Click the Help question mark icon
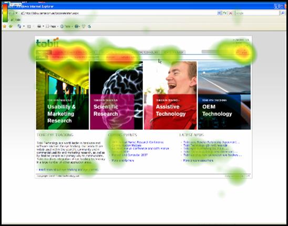This screenshot has height=226, width=288. click(77, 26)
